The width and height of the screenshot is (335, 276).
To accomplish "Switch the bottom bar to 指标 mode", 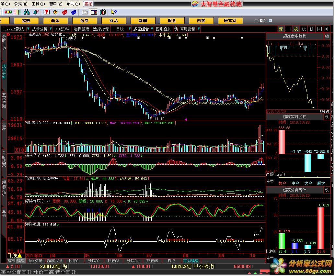I will tap(11, 261).
